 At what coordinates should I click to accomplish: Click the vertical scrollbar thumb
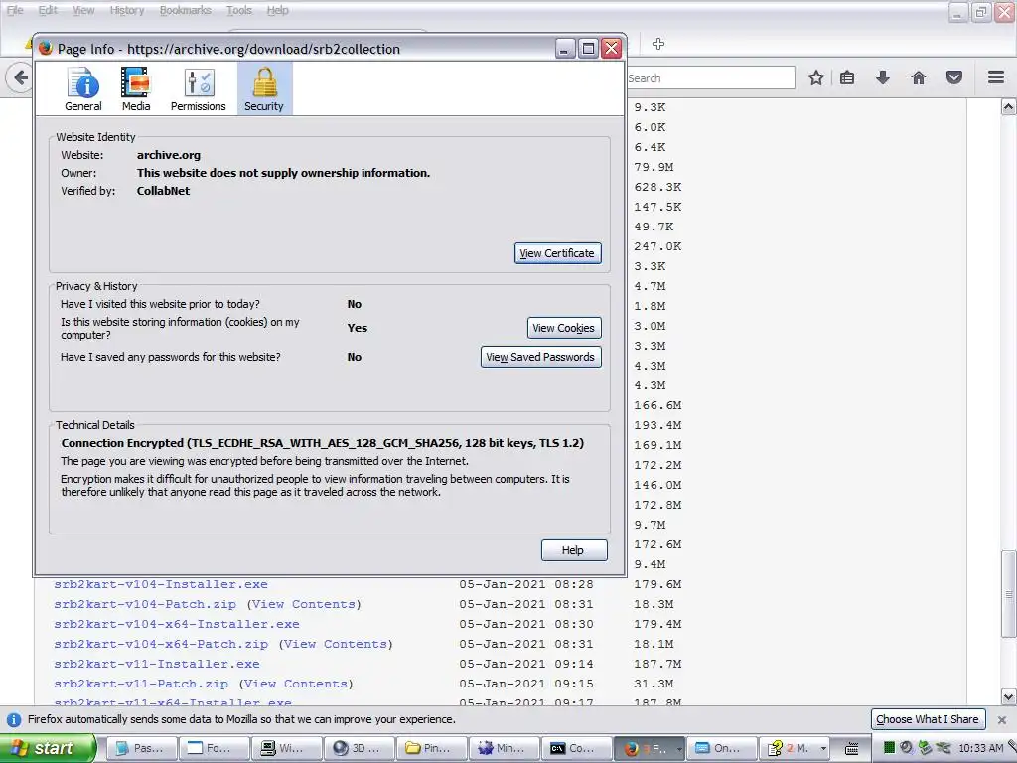[x=1008, y=594]
